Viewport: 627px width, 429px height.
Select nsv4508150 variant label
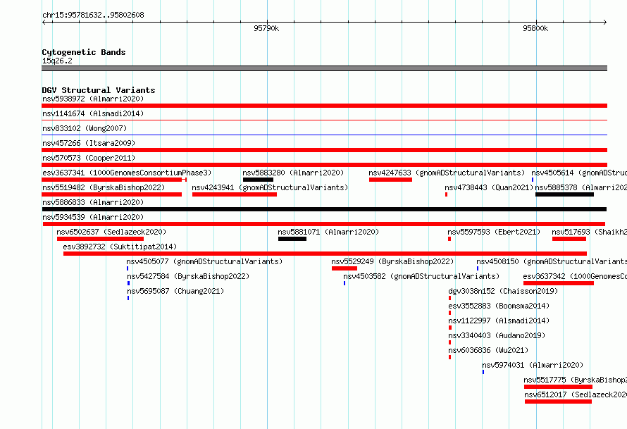click(552, 261)
